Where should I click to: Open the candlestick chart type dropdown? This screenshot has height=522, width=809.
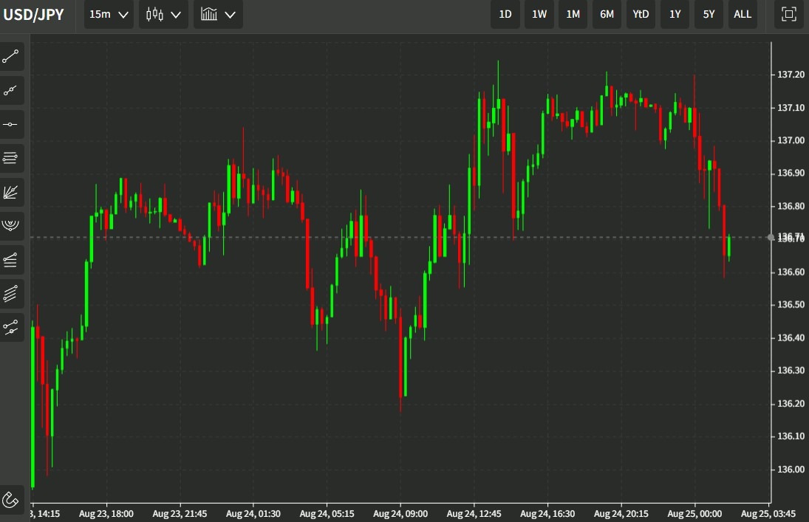[163, 14]
